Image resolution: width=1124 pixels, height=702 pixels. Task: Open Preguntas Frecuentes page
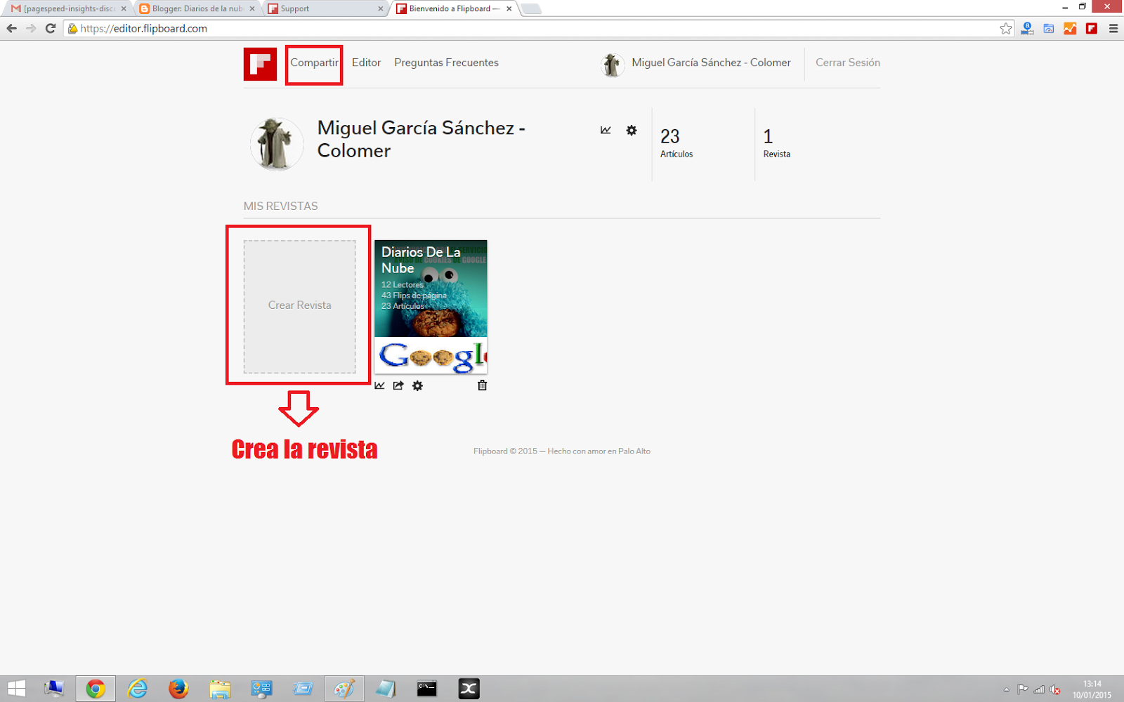click(446, 62)
